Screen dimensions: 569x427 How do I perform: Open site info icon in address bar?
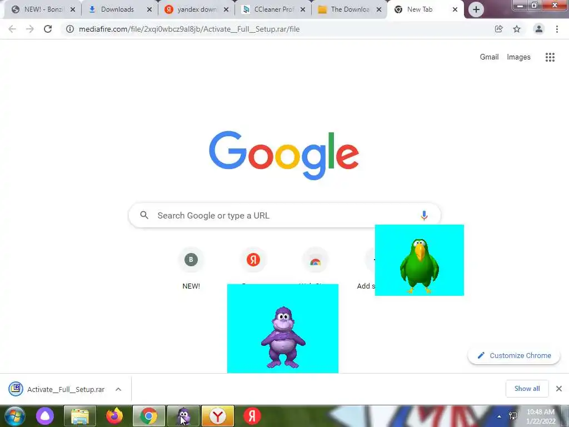[69, 29]
